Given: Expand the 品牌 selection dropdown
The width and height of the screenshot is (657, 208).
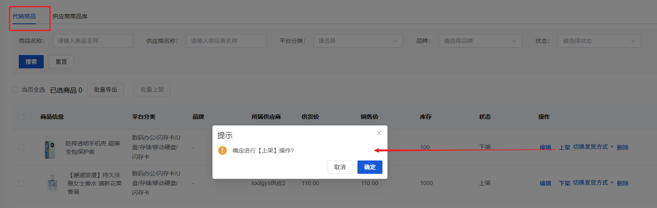Looking at the screenshot, I should (480, 41).
